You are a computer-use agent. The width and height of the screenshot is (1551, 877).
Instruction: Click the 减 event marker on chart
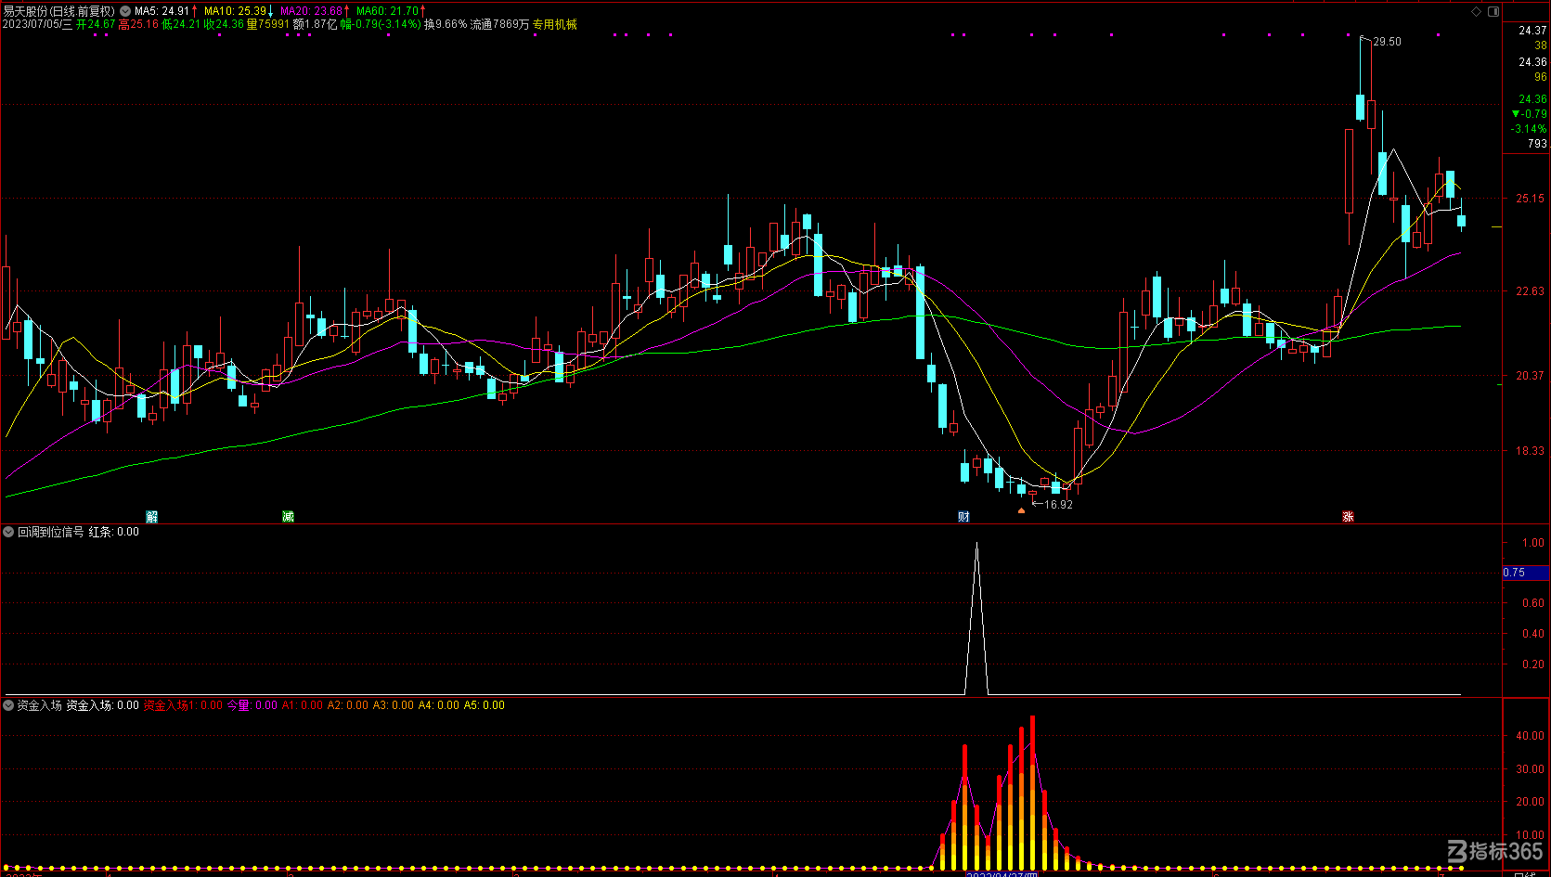[289, 517]
